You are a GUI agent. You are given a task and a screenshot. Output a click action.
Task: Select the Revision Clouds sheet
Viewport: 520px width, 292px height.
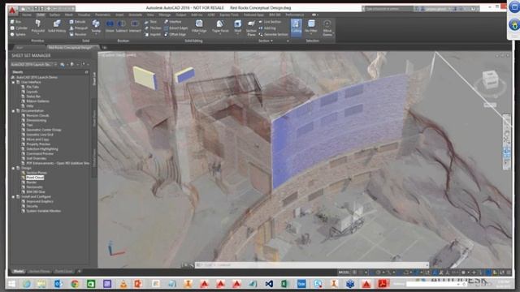(x=37, y=115)
